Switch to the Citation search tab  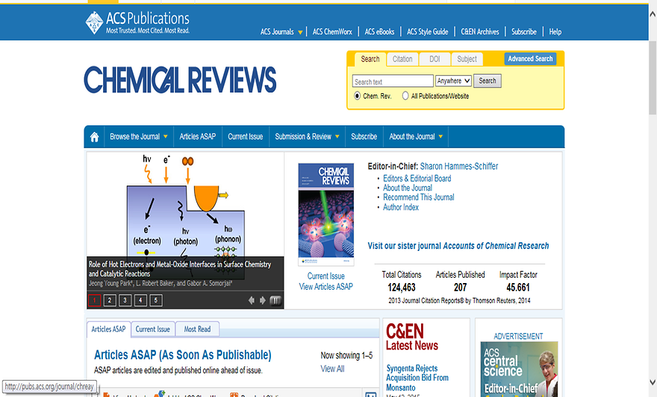402,60
